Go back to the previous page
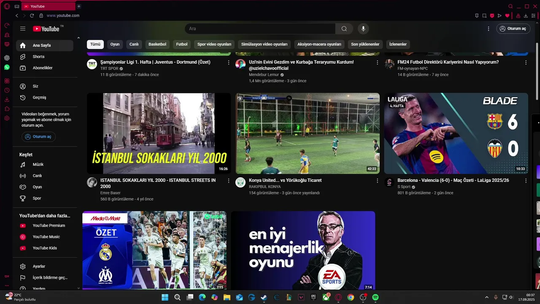Image resolution: width=540 pixels, height=304 pixels. coord(17,16)
